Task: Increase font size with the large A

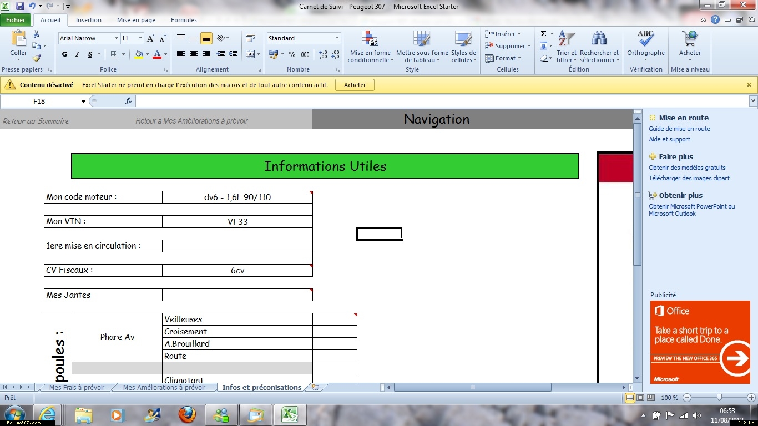Action: [x=151, y=38]
